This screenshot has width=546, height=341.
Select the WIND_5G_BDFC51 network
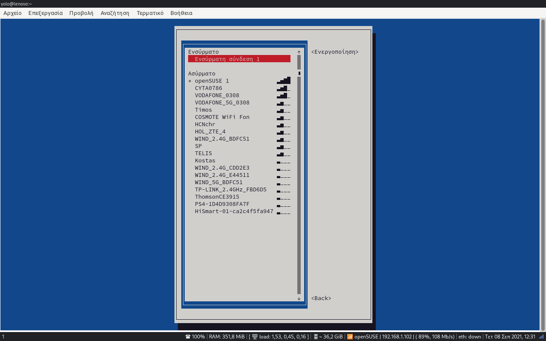click(239, 182)
